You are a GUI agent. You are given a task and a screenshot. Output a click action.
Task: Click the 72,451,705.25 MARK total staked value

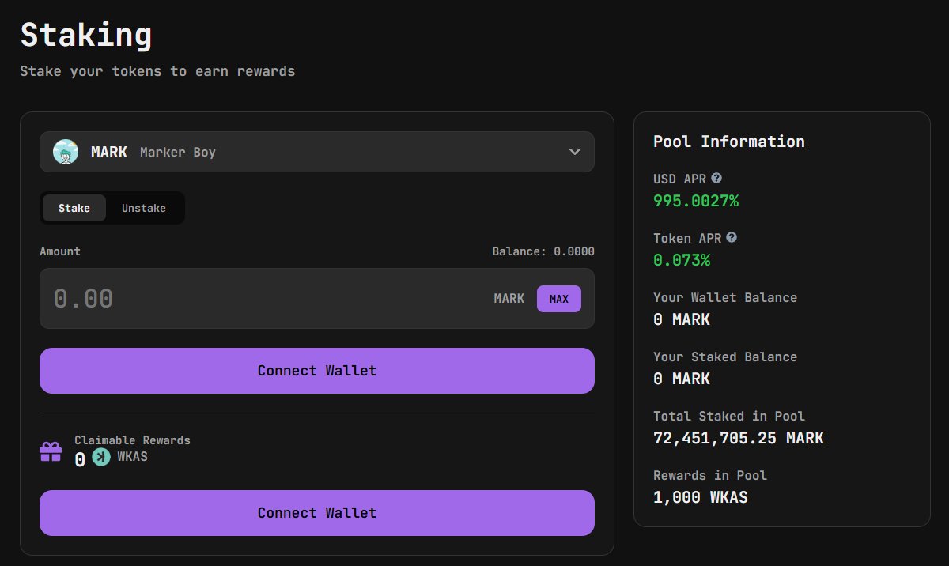coord(739,438)
